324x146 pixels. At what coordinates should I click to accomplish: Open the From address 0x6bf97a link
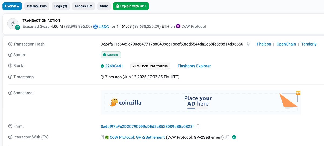pyautogui.click(x=147, y=126)
